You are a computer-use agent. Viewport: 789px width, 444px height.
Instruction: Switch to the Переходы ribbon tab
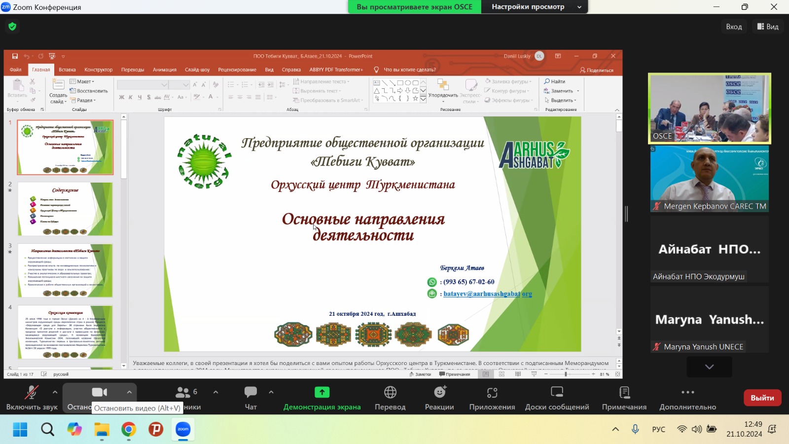(x=133, y=70)
